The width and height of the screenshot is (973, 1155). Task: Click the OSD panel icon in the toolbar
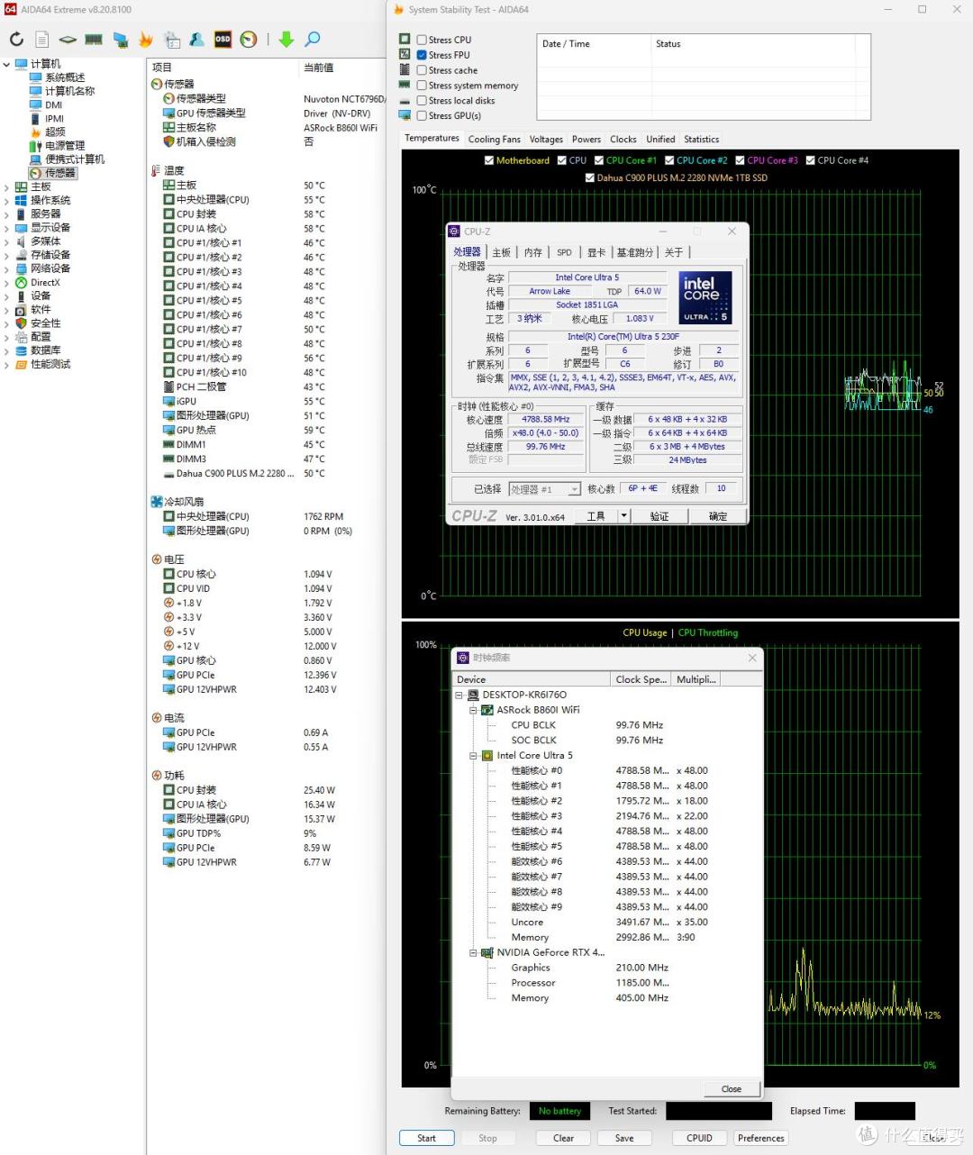tap(223, 40)
